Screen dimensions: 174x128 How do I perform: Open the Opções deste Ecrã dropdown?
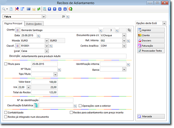click(164, 23)
